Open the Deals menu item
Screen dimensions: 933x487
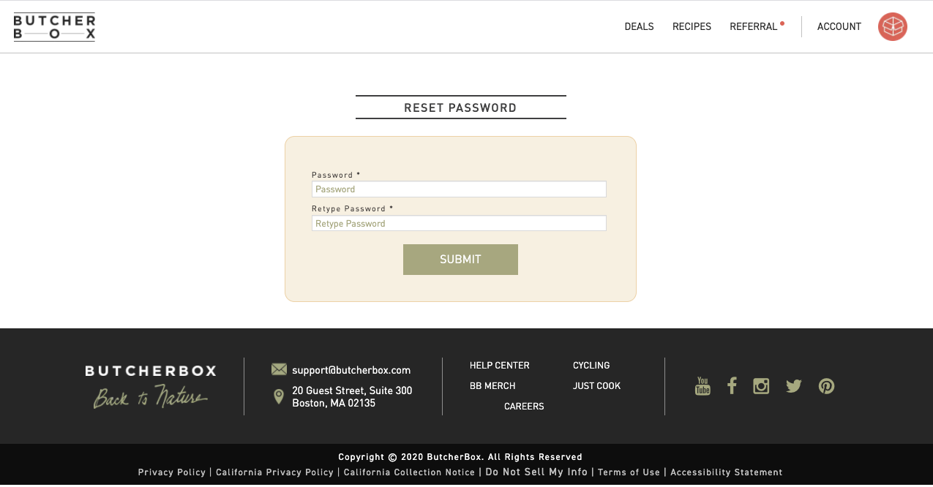click(x=639, y=27)
